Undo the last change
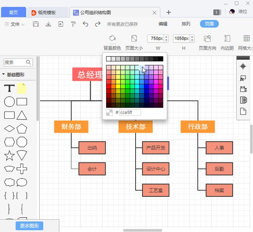The image size is (253, 232). click(85, 24)
